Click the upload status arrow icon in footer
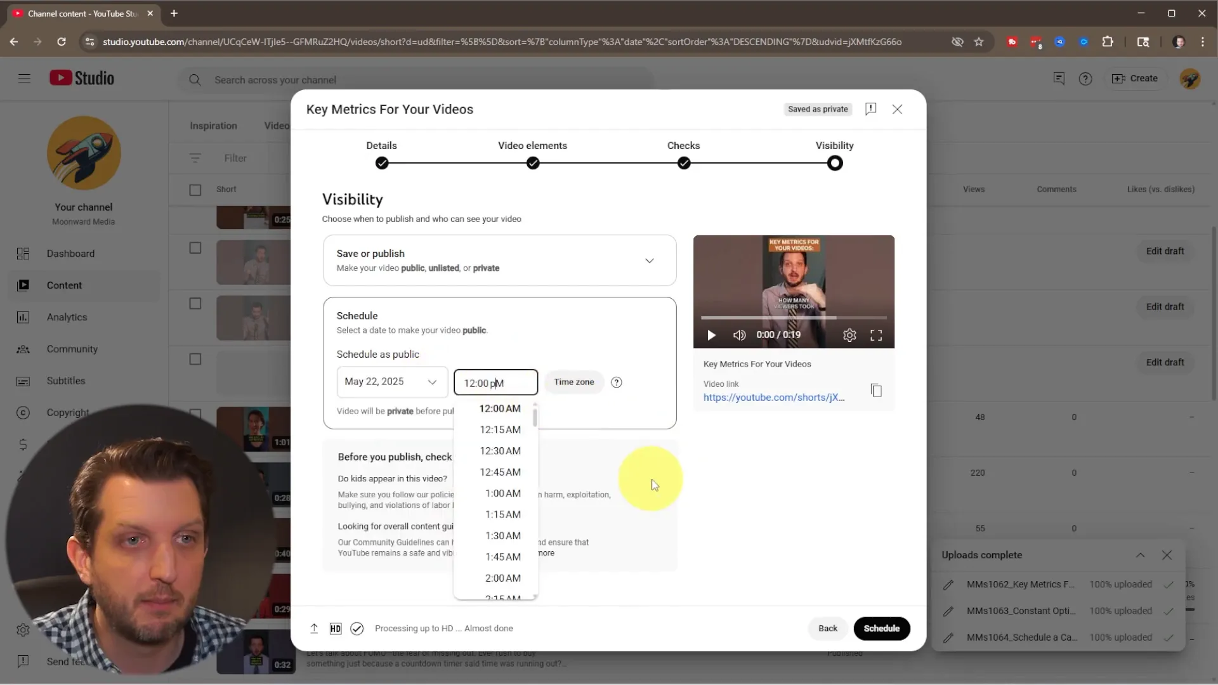 (314, 628)
